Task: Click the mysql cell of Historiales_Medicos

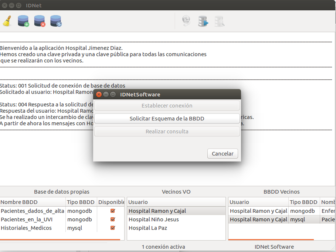Action: (81, 228)
